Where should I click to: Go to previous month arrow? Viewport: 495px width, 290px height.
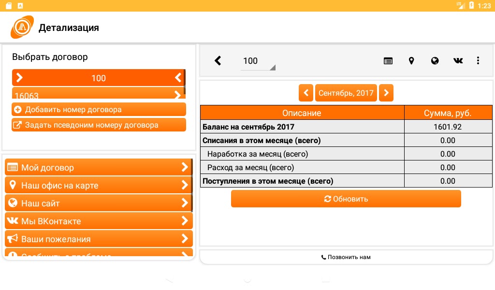point(306,93)
